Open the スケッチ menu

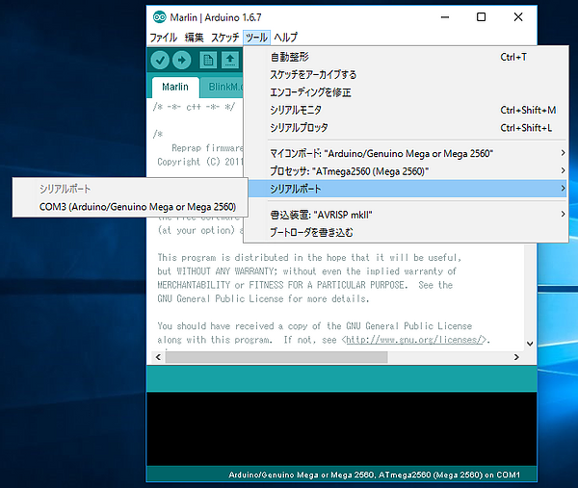coord(224,38)
